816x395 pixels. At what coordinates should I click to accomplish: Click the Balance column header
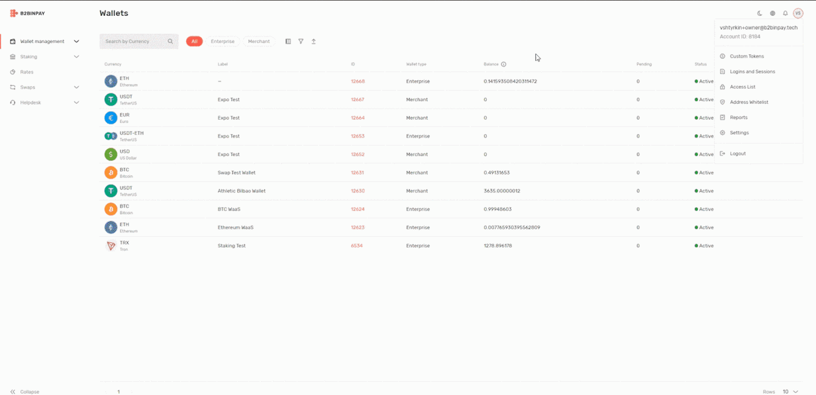coord(491,64)
